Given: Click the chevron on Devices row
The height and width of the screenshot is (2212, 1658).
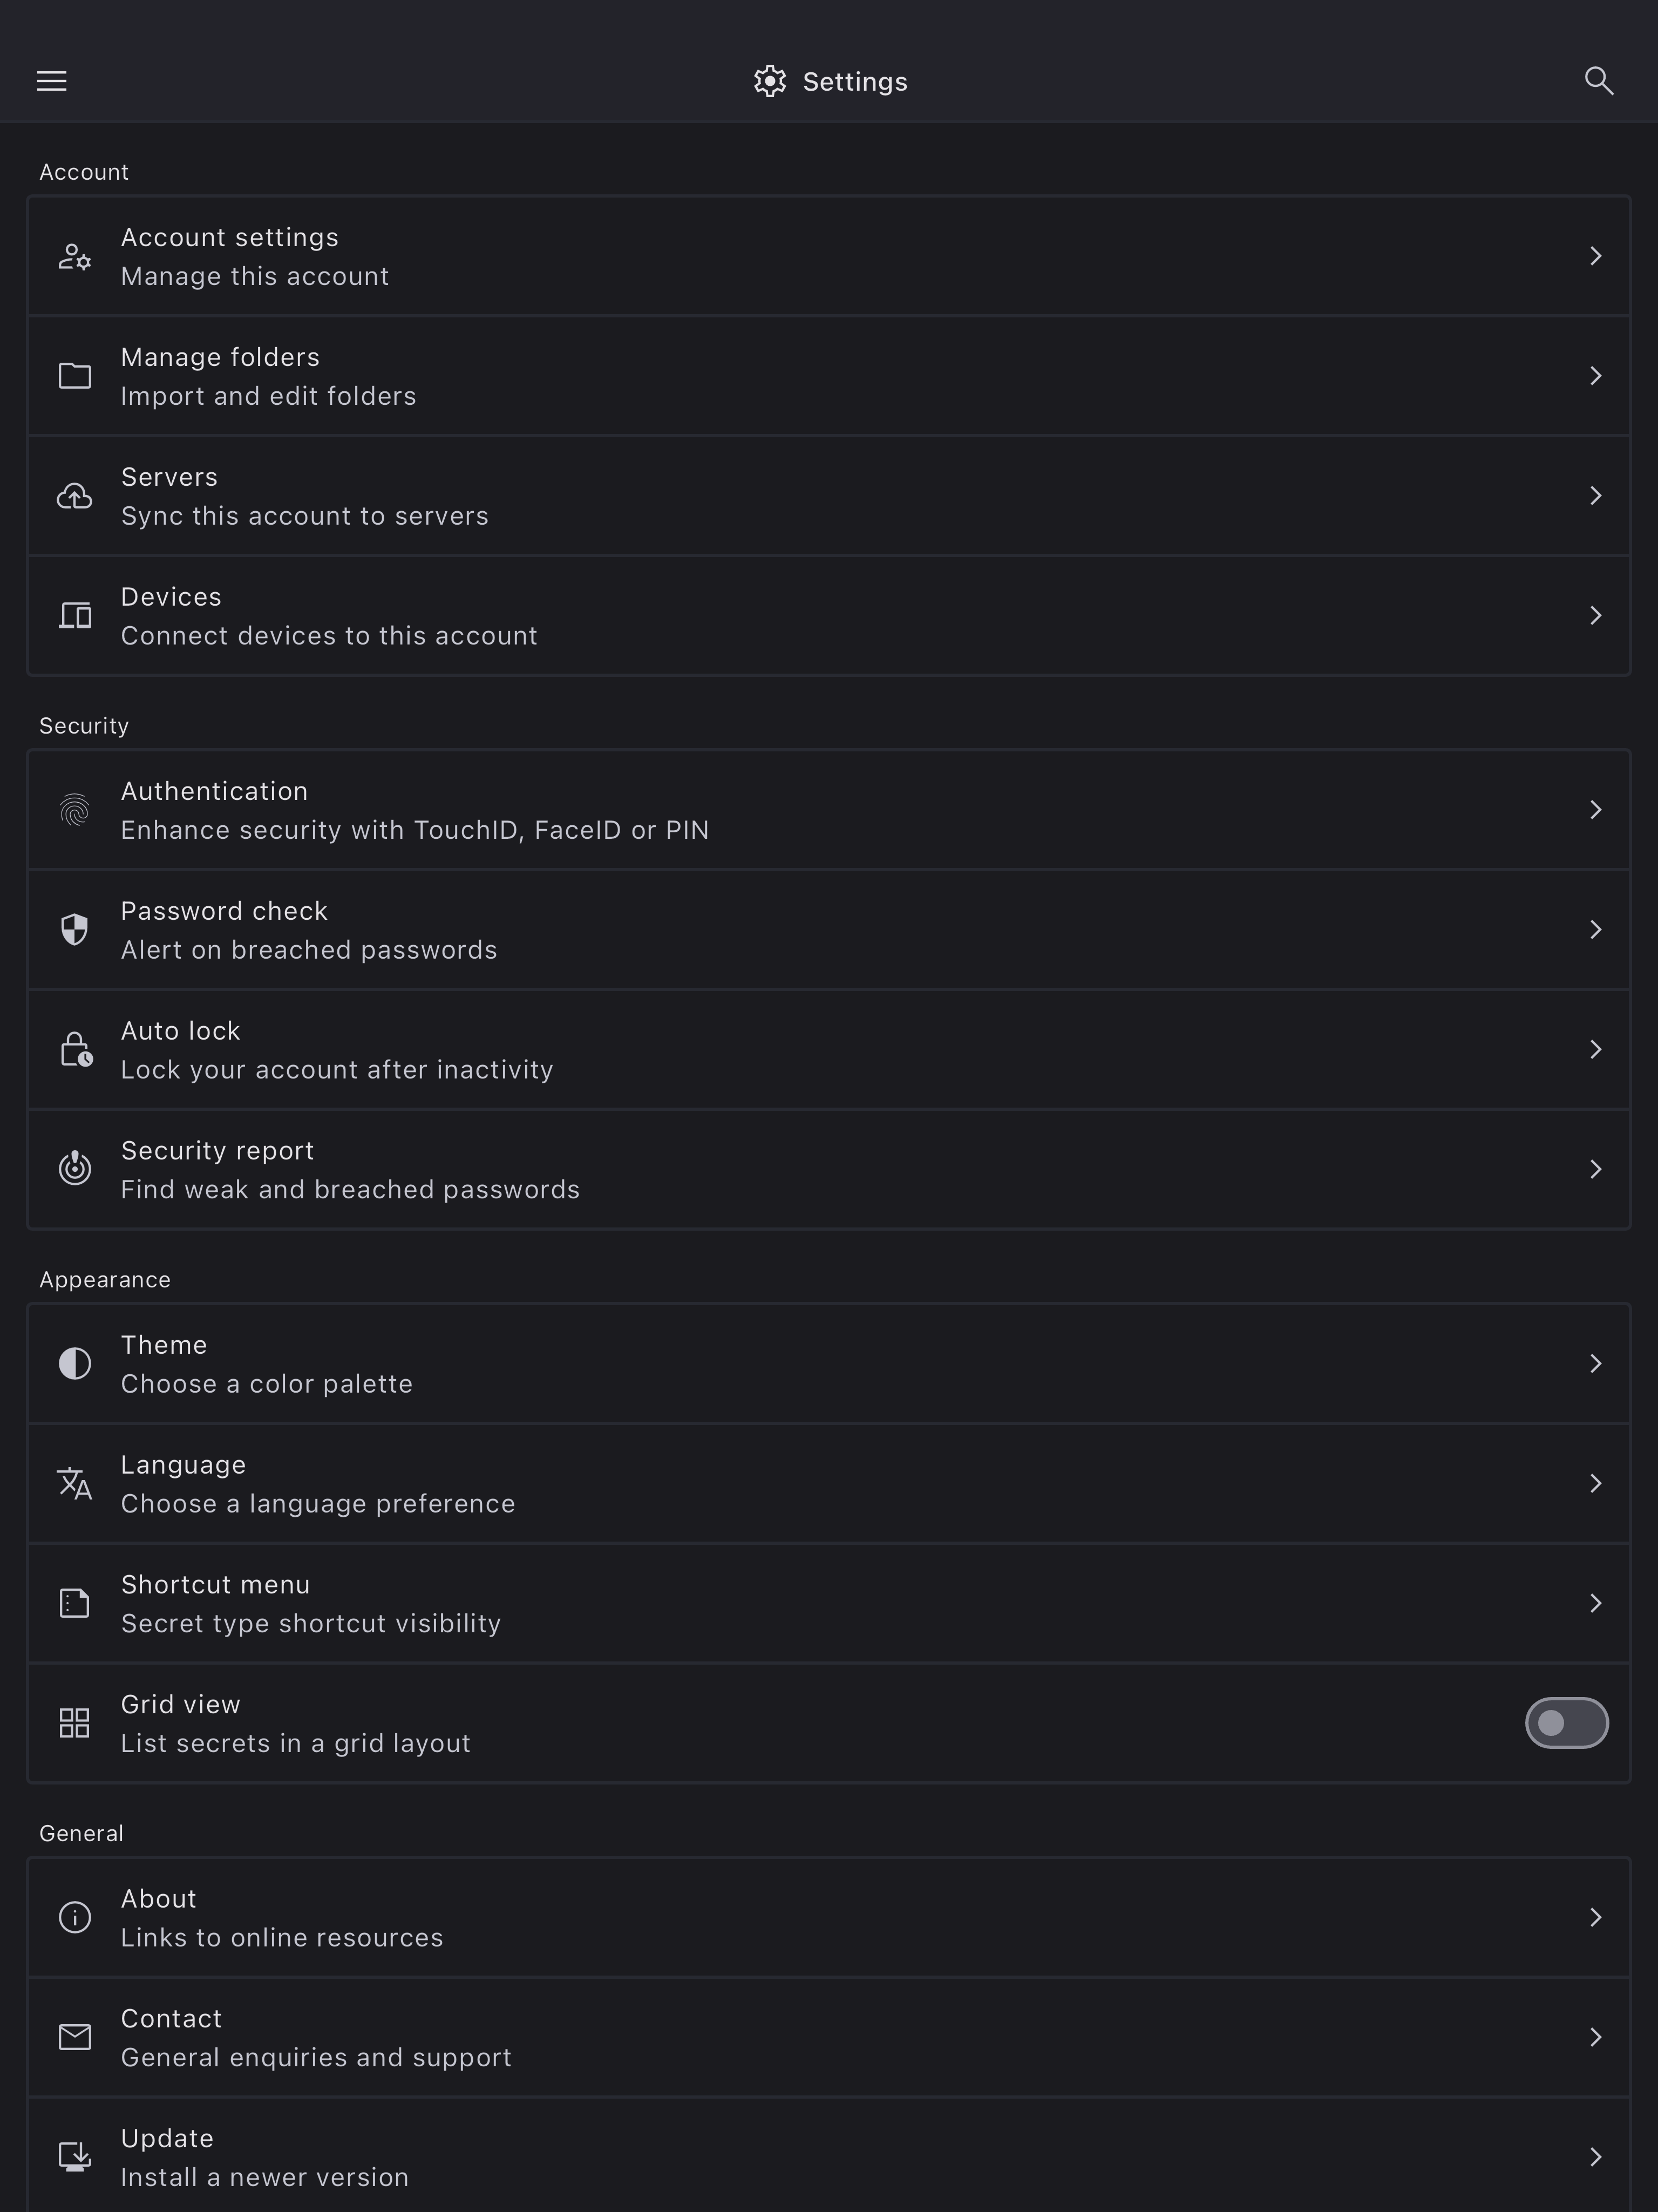Looking at the screenshot, I should coord(1595,616).
